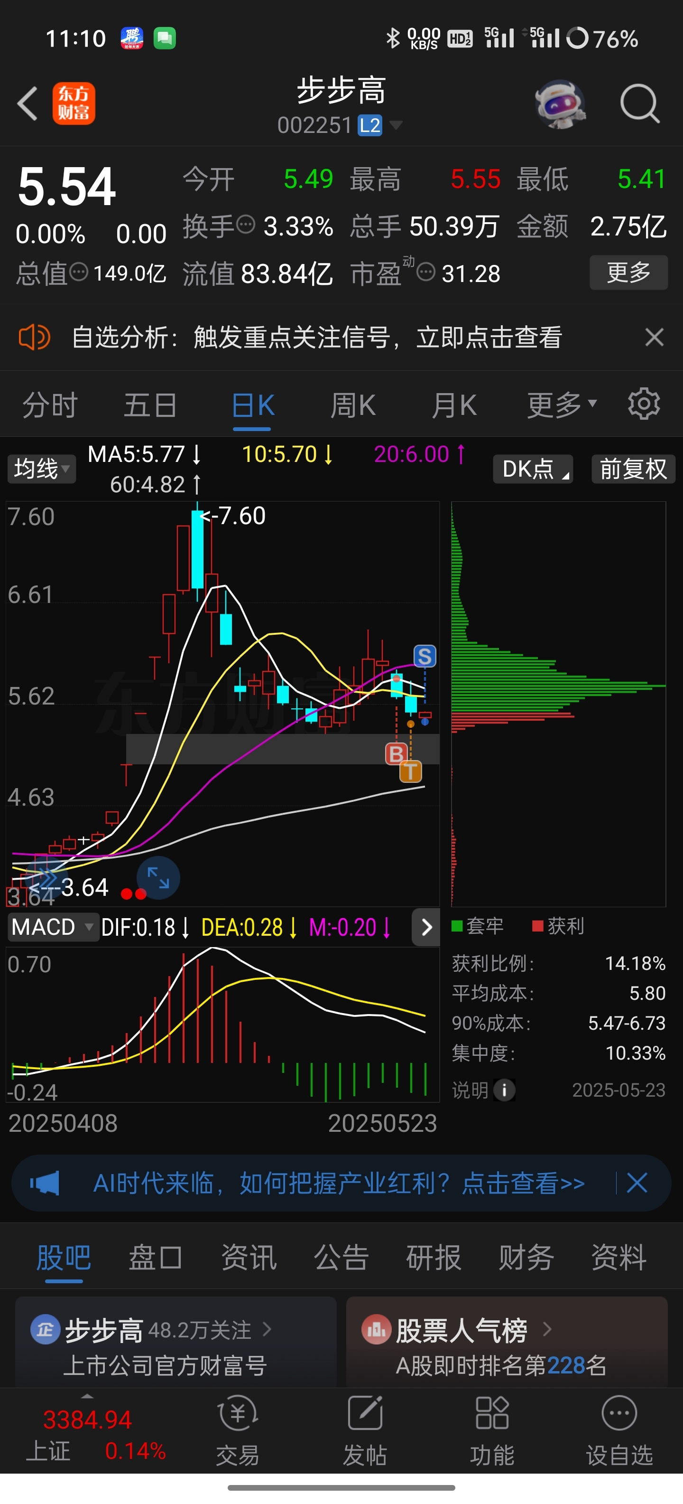Switch to 五日 tab
The width and height of the screenshot is (683, 1504).
point(150,404)
